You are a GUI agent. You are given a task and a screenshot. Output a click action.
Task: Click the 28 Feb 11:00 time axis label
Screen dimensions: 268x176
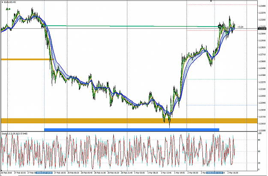[100, 173]
